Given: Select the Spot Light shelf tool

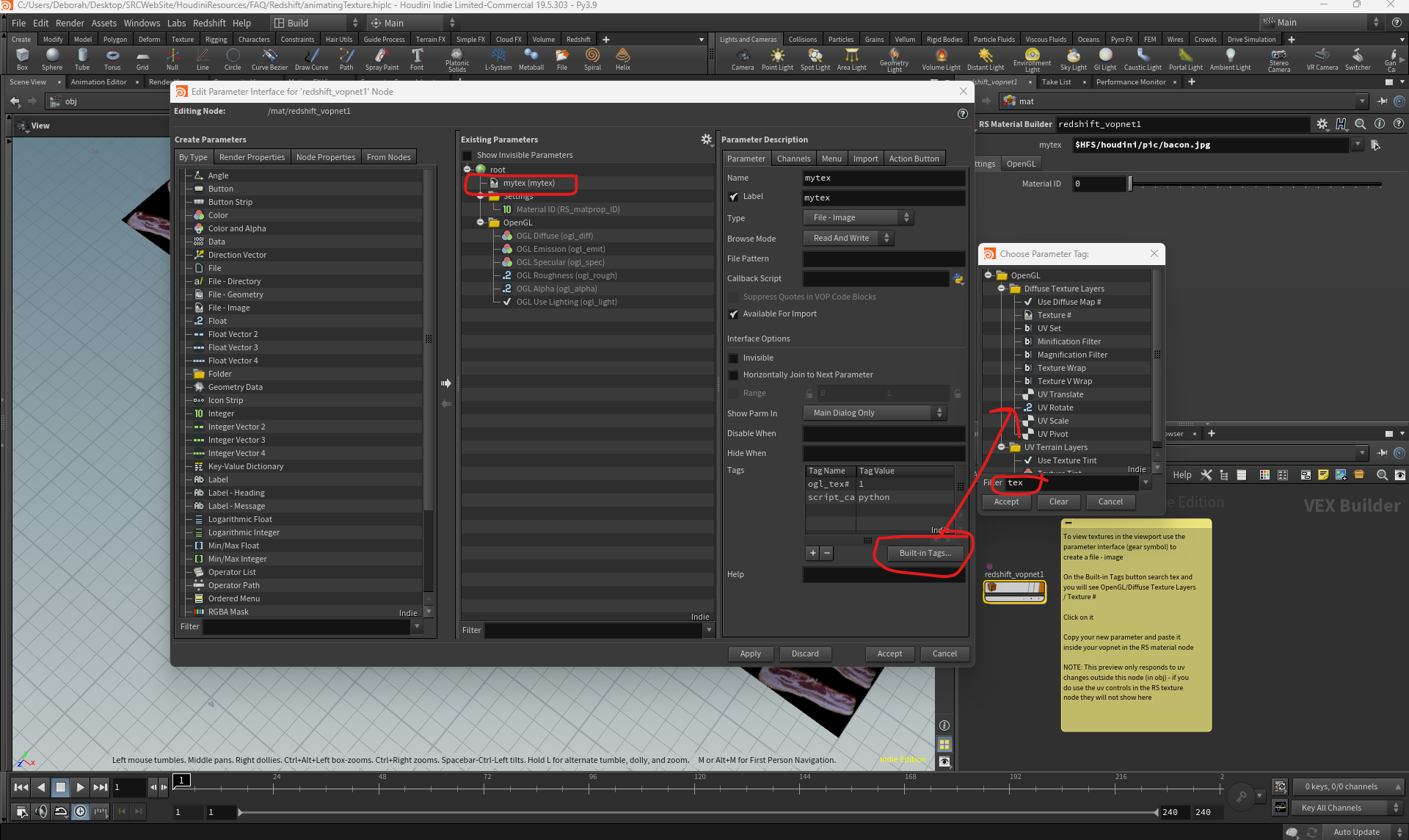Looking at the screenshot, I should 815,58.
